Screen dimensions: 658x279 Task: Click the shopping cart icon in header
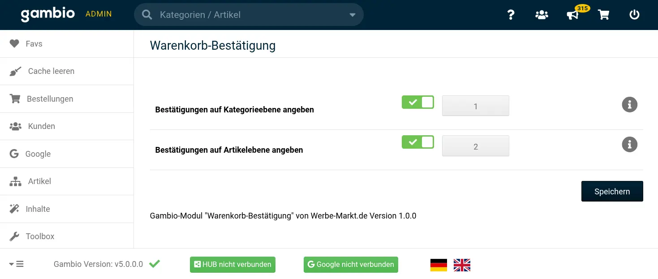604,15
